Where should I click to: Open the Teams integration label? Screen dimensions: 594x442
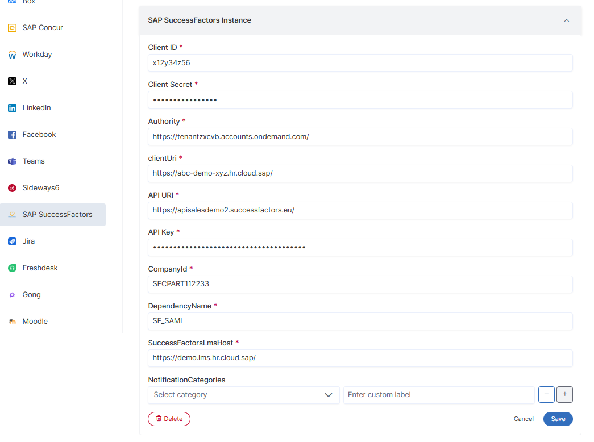click(34, 161)
